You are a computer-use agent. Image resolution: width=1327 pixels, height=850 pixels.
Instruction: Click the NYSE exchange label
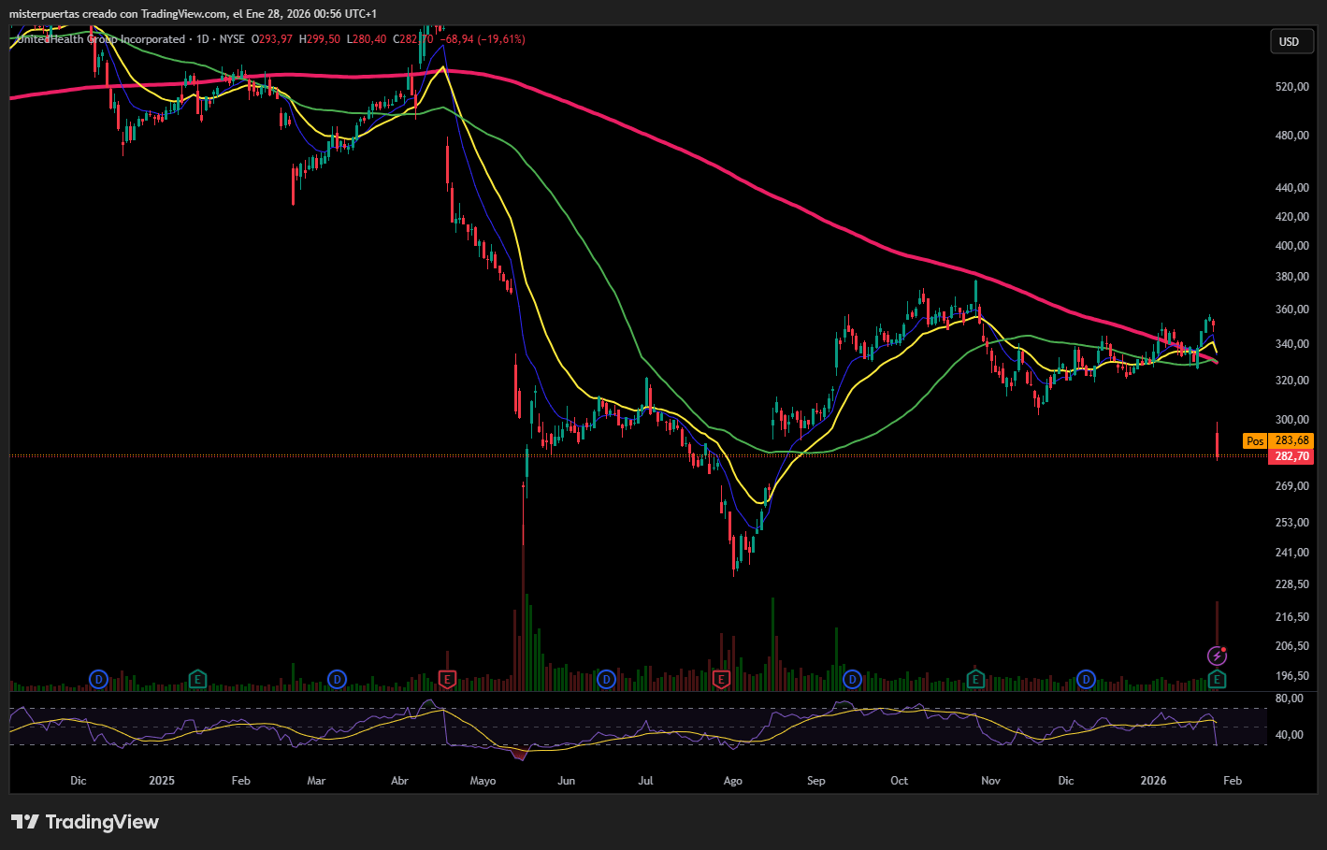[x=232, y=39]
